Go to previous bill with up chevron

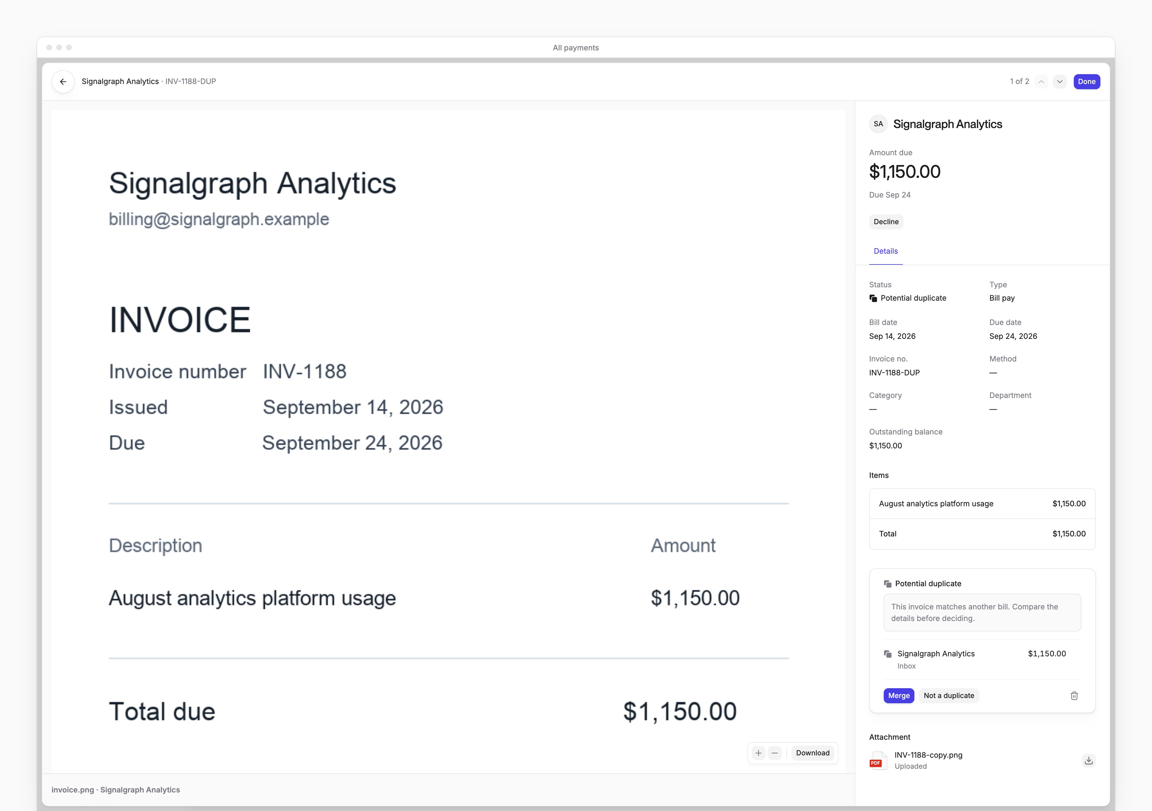point(1041,82)
